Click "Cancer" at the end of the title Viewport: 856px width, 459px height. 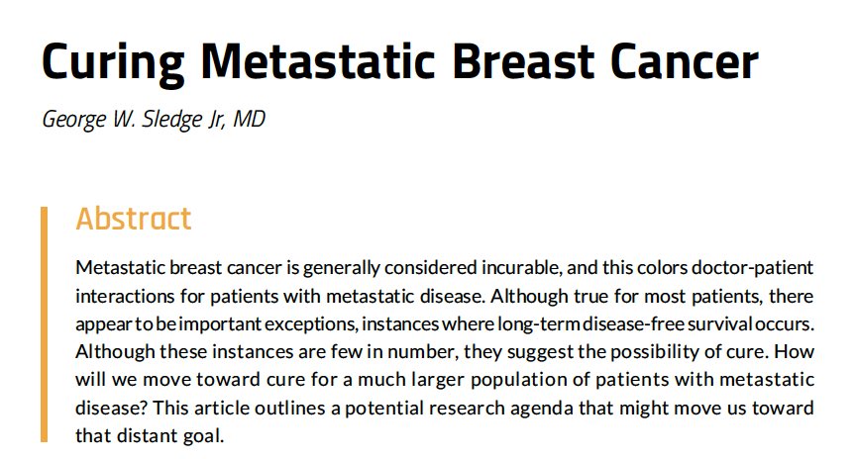[x=685, y=60]
